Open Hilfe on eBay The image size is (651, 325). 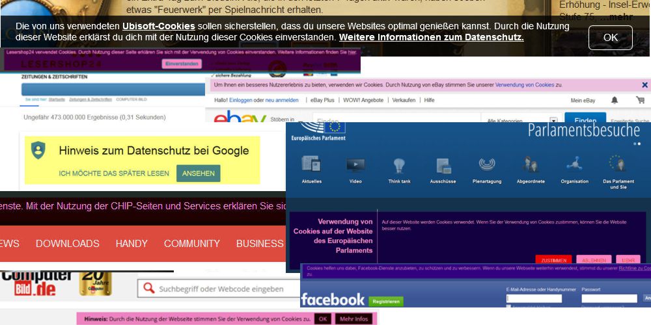429,100
